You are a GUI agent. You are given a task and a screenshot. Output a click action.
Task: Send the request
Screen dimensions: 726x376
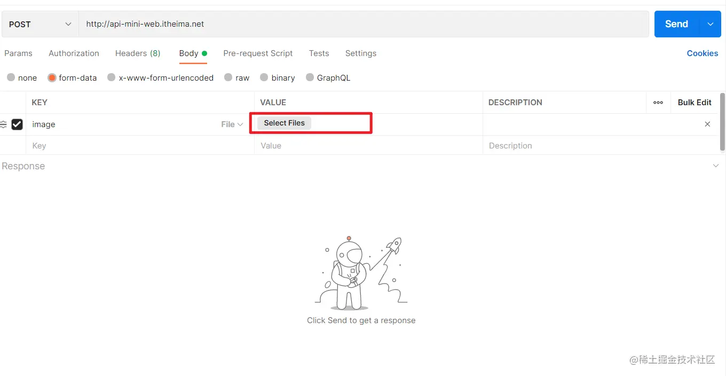pos(676,24)
